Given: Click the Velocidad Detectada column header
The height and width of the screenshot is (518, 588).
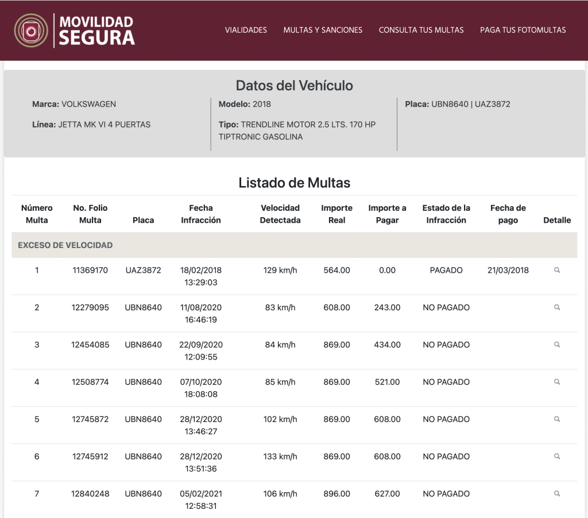Looking at the screenshot, I should [x=280, y=214].
